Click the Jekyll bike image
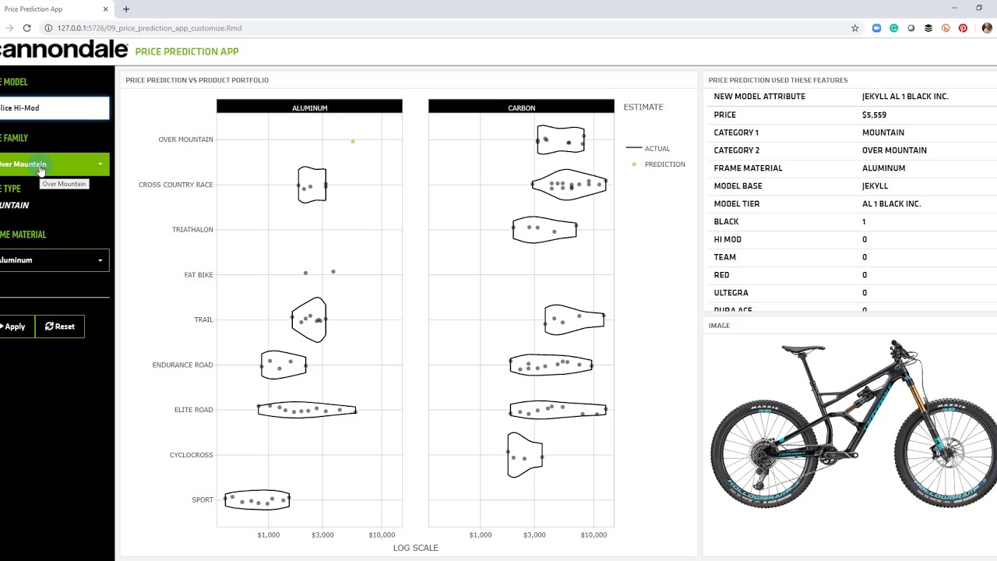Image resolution: width=997 pixels, height=561 pixels. click(x=852, y=424)
